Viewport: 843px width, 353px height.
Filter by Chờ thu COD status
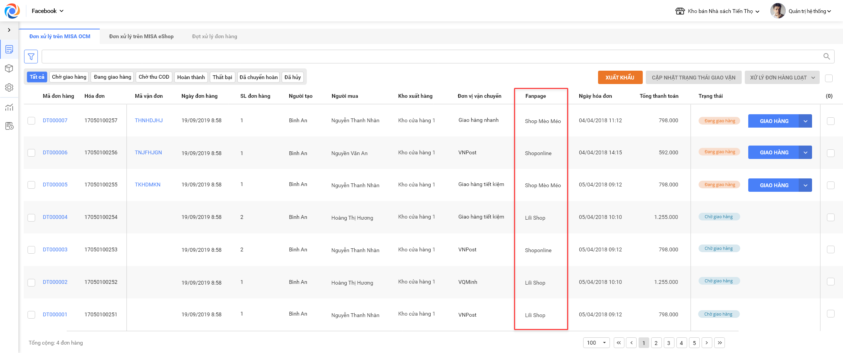tap(154, 77)
